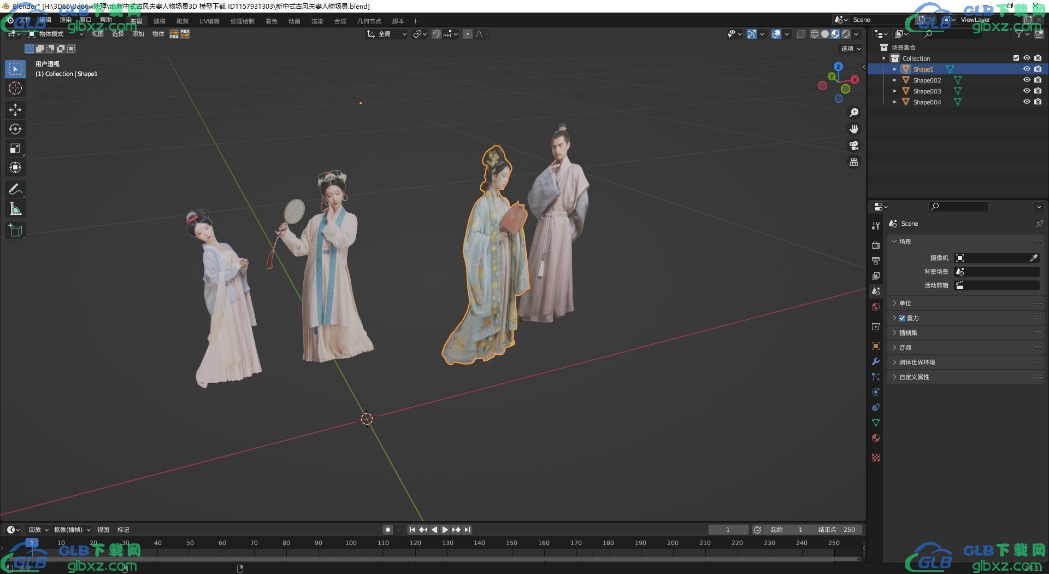Open the Physics properties tab
This screenshot has width=1049, height=574.
[x=876, y=392]
